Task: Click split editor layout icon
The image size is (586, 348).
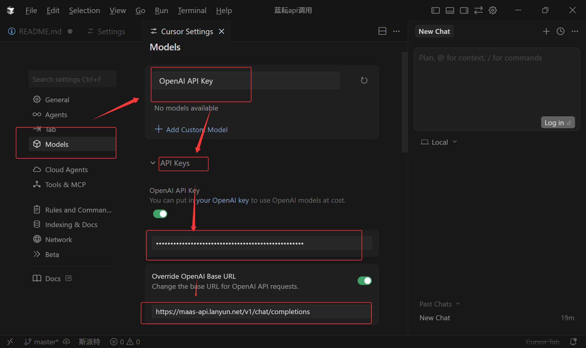Action: (382, 31)
